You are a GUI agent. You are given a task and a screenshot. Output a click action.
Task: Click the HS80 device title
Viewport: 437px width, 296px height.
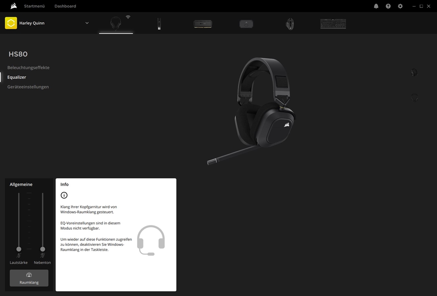(18, 54)
